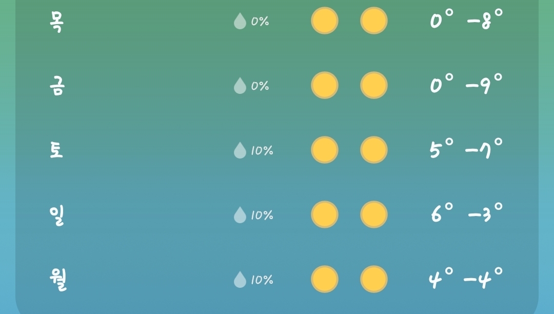Click the left sun icon for 금
The width and height of the screenshot is (554, 314).
click(x=325, y=85)
